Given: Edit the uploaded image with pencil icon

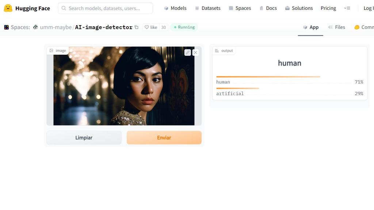Looking at the screenshot, I should tap(187, 52).
